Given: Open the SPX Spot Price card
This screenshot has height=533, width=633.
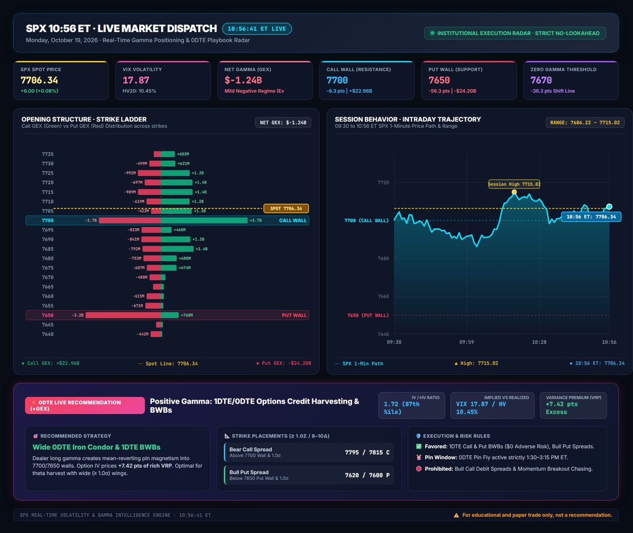Looking at the screenshot, I should (x=61, y=80).
